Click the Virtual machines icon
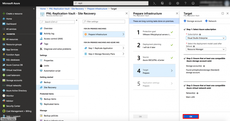Image resolution: width=230 pixels, height=121 pixels. 4,70
